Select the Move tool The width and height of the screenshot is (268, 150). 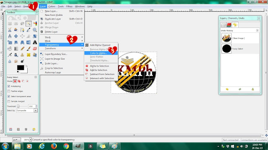16,36
